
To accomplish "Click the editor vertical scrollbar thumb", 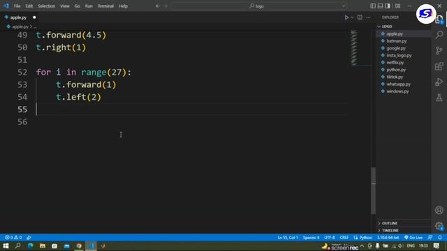I will [x=373, y=190].
